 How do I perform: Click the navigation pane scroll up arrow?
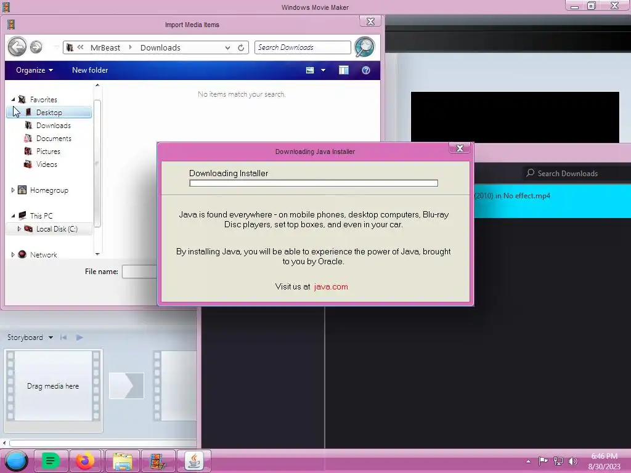(x=97, y=86)
